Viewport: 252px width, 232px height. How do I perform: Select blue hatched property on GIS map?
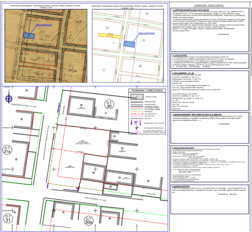click(129, 44)
